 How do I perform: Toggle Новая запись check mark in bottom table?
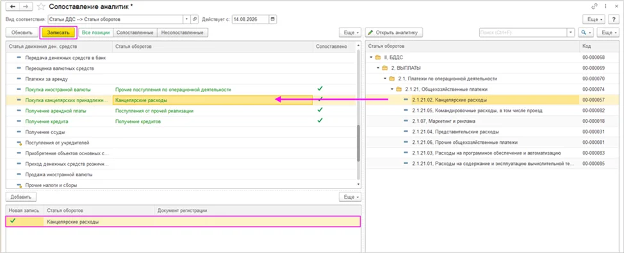click(x=12, y=221)
